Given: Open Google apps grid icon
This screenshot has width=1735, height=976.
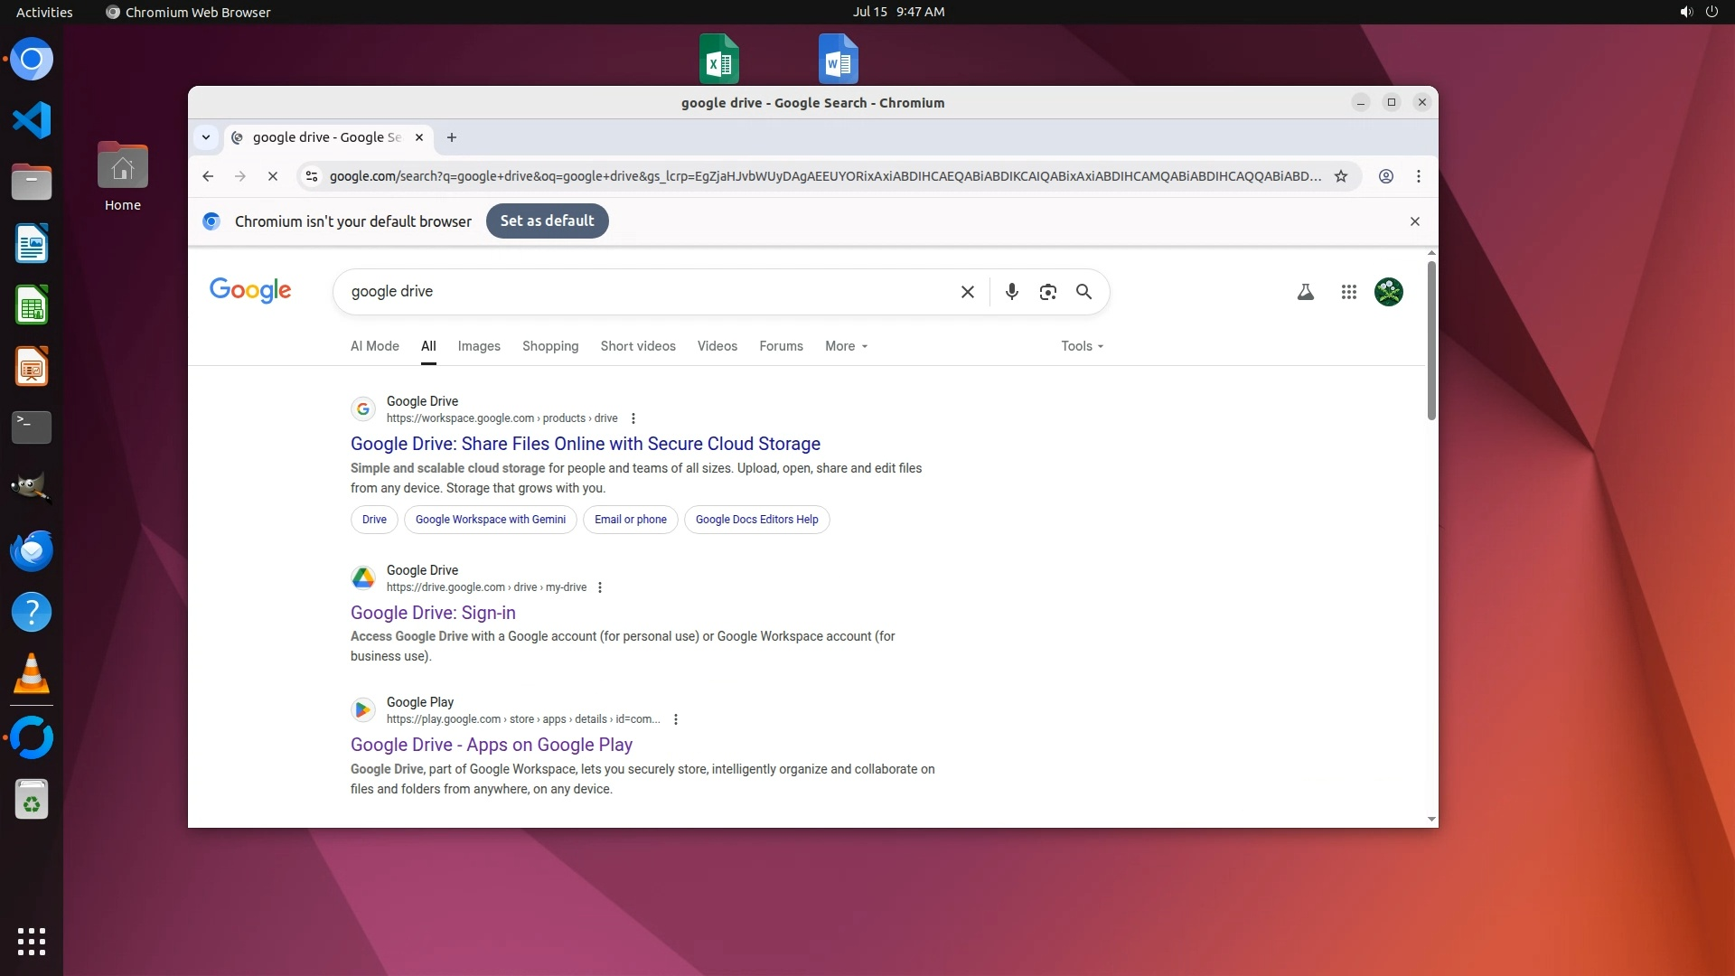Looking at the screenshot, I should coord(1348,292).
